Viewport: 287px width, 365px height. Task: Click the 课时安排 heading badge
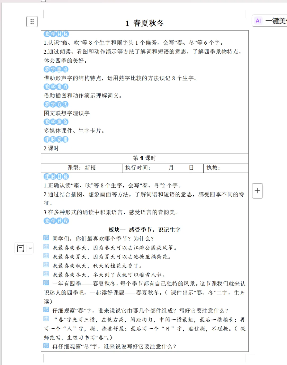coord(56,139)
